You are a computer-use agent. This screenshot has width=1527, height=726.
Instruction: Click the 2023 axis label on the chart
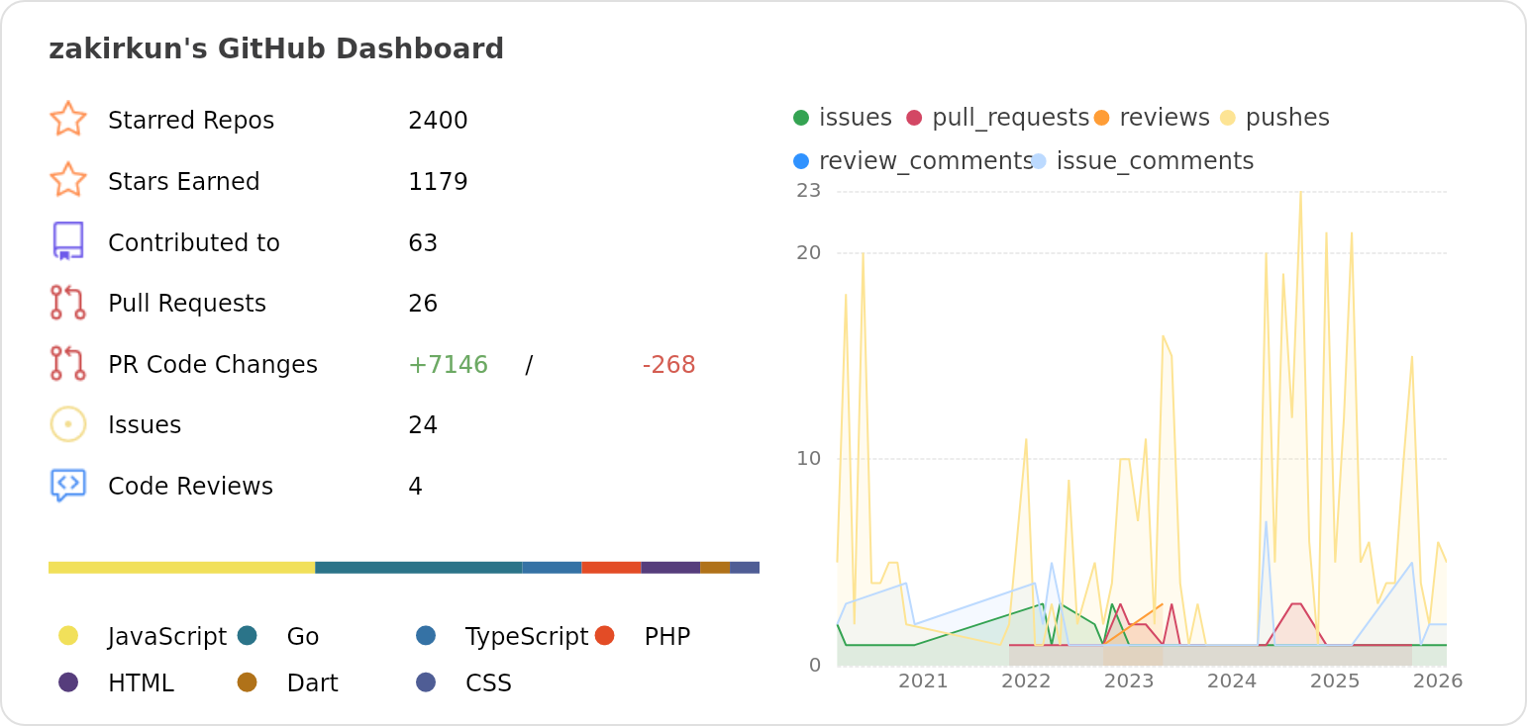coord(1129,681)
